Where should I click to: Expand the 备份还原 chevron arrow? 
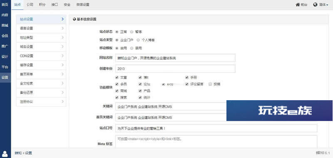(x=62, y=92)
